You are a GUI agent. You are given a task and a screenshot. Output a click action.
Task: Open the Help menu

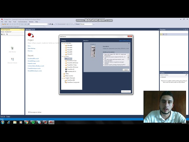37,22
